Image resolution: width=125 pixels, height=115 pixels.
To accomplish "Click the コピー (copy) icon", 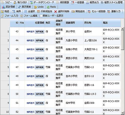I will 2,3.
